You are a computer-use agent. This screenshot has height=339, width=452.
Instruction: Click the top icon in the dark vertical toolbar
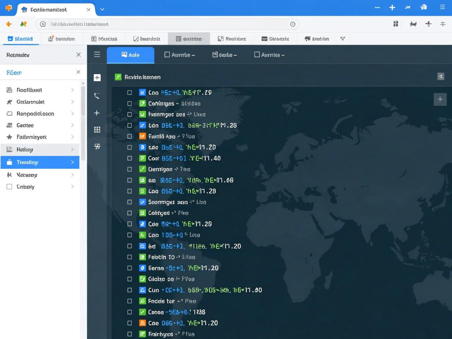(x=97, y=78)
